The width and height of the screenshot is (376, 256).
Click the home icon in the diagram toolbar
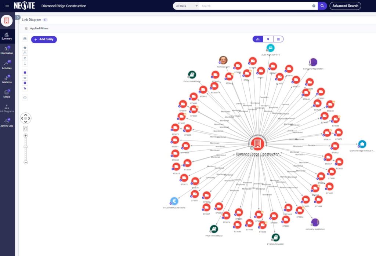[x=25, y=48]
